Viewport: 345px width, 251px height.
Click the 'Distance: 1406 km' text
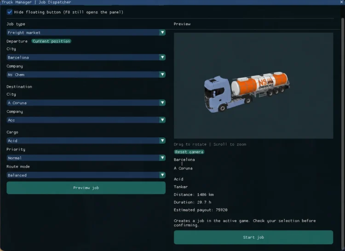[x=194, y=194]
